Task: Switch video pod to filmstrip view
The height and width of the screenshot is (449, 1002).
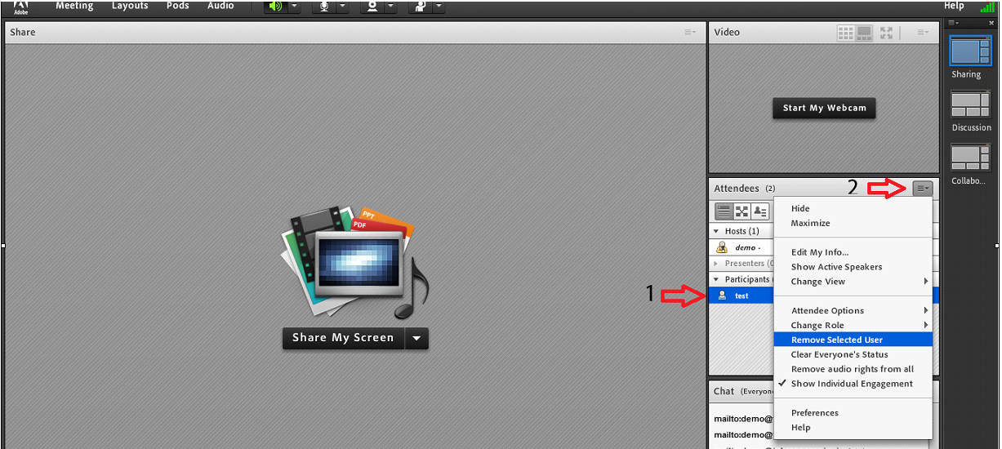Action: [x=865, y=33]
